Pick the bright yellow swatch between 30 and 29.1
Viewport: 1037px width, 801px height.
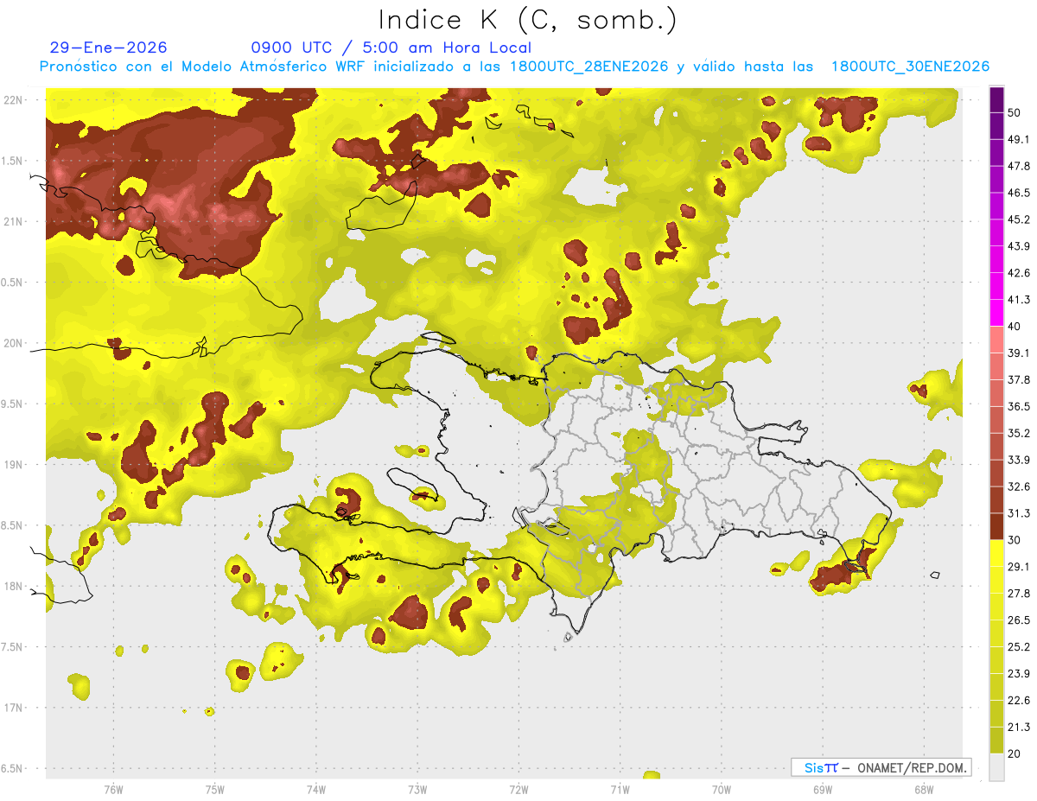click(x=996, y=553)
